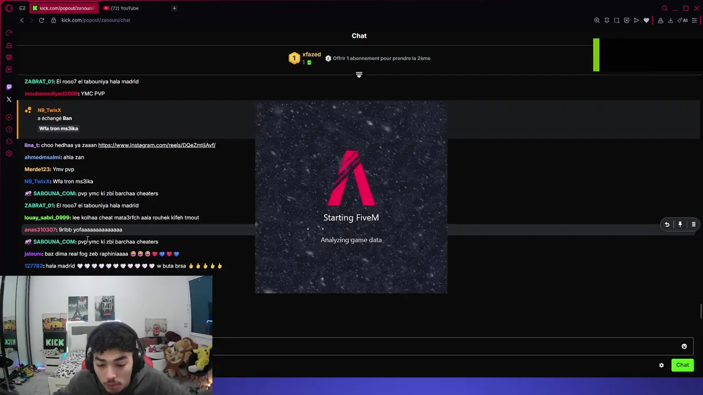Open the emoji picker in chat input

coord(684,346)
